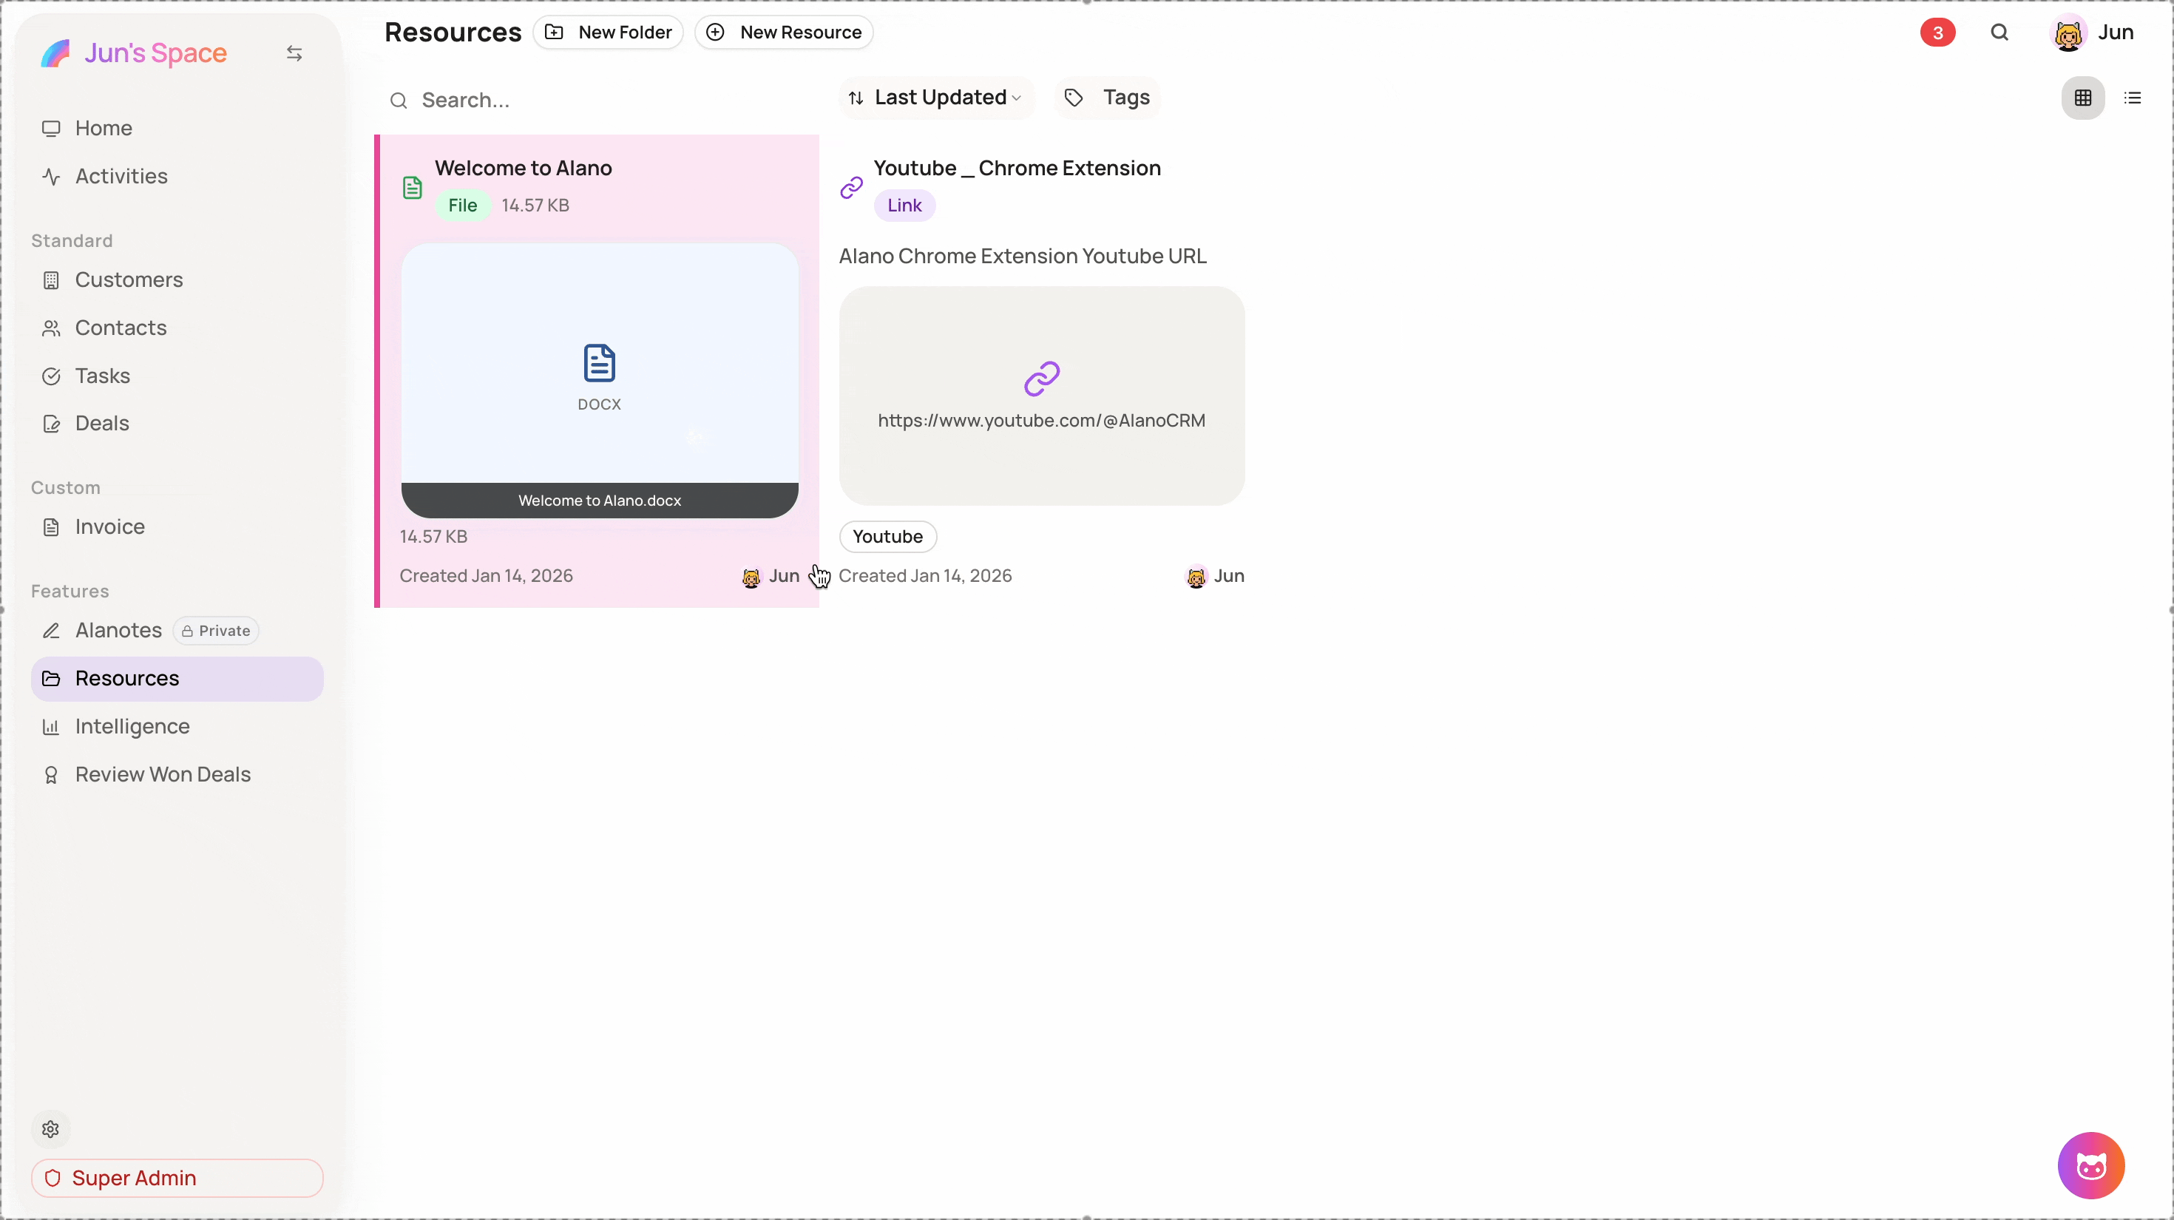Click the Tags label icon

[1074, 98]
